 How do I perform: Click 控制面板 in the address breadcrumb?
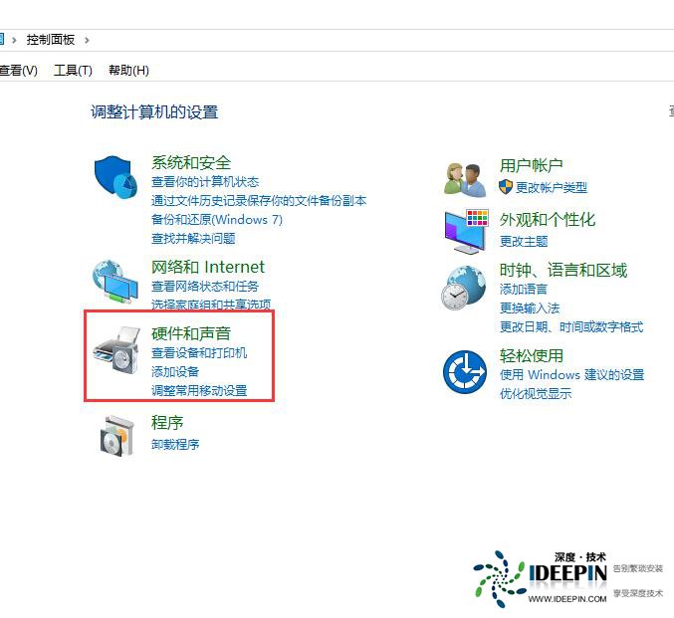51,40
